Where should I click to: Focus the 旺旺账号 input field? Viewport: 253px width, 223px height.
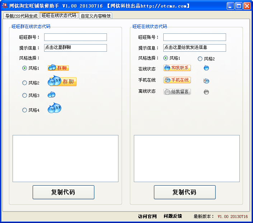[x=195, y=37]
